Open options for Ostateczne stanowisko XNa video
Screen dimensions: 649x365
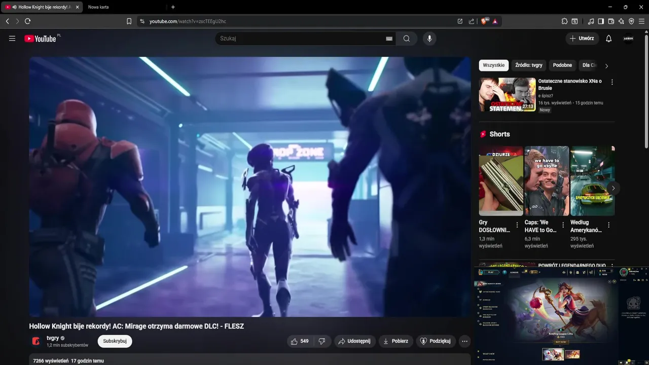612,82
